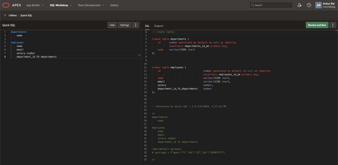Screen dimensions: 338x165
Task: Click the Quick SQL Help button
Action: [x=112, y=25]
